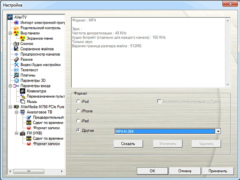This screenshot has height=180, width=240.
Task: Toggle Включить синхронизацию с iTunes checkbox
Action: click(x=159, y=101)
